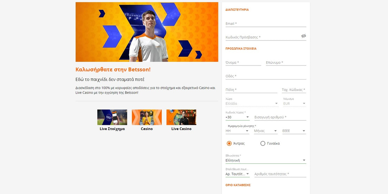Click the Email input field

[x=266, y=24]
